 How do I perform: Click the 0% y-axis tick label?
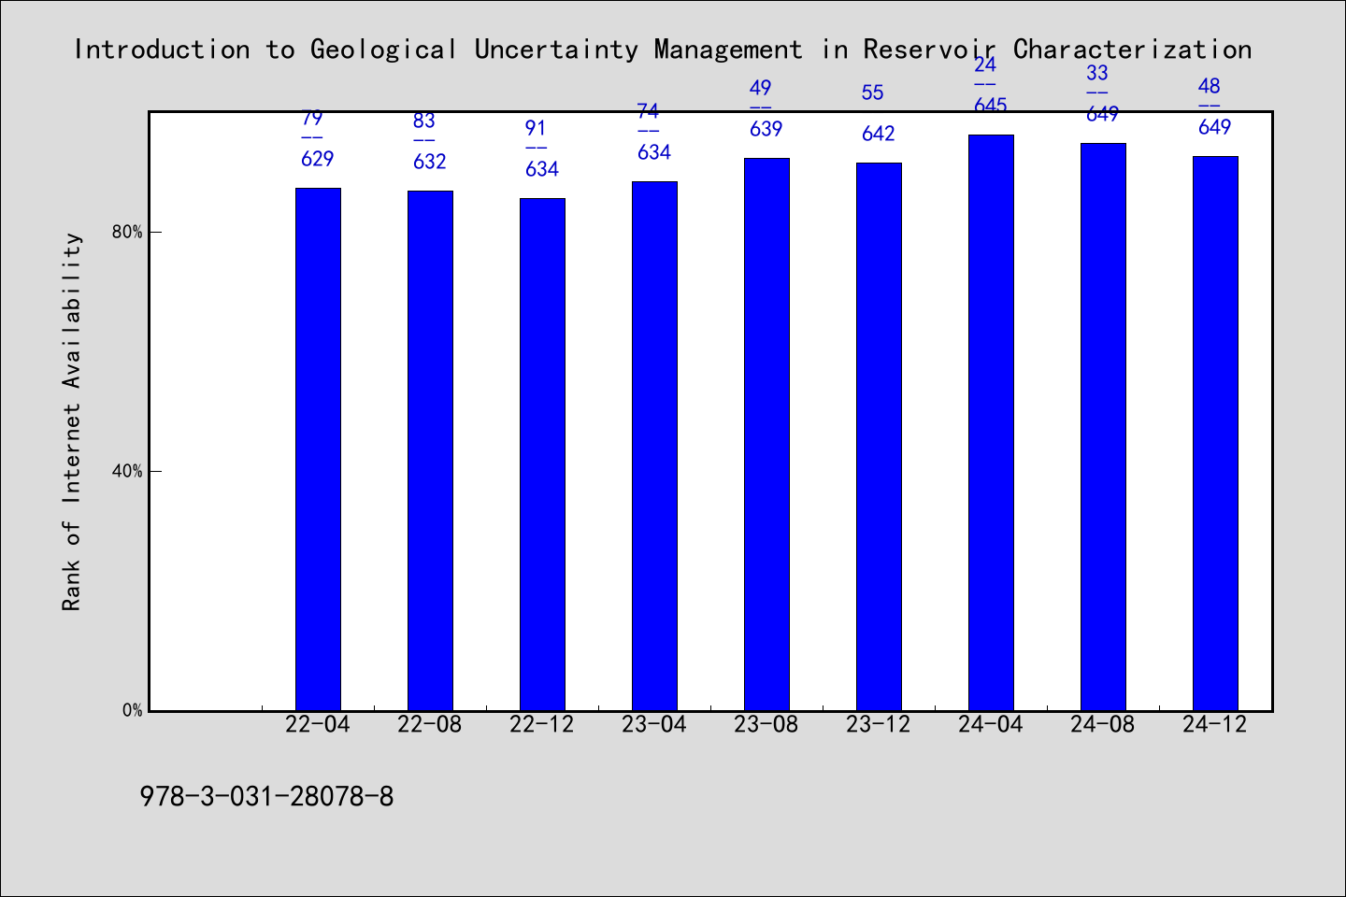133,710
